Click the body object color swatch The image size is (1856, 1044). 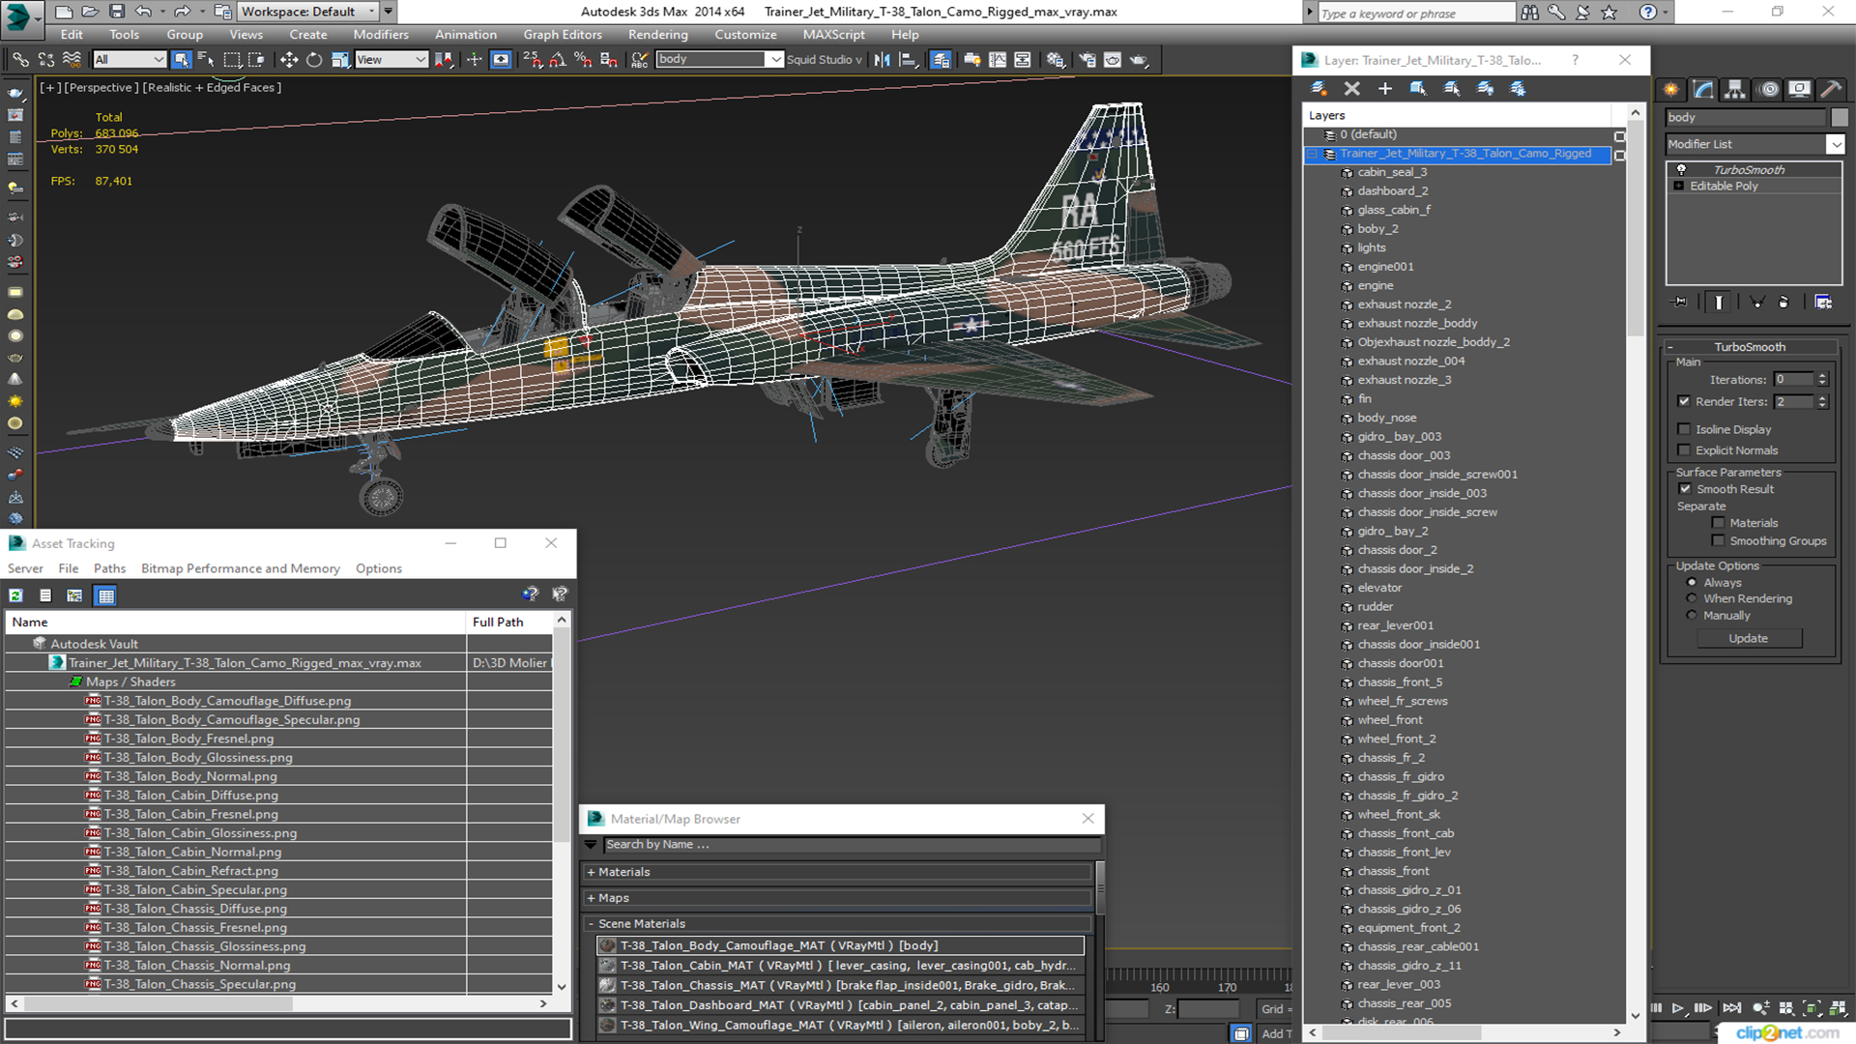point(1840,117)
